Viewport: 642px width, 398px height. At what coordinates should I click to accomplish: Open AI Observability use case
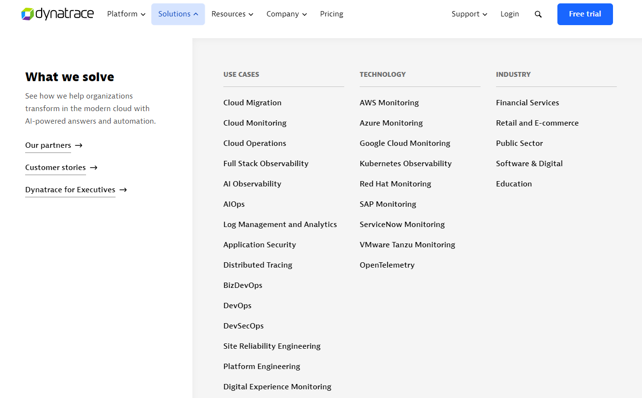[x=252, y=184]
